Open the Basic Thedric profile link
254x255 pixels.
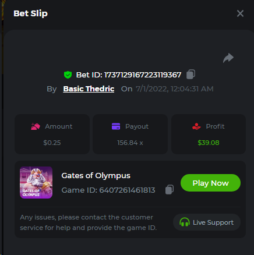point(89,89)
